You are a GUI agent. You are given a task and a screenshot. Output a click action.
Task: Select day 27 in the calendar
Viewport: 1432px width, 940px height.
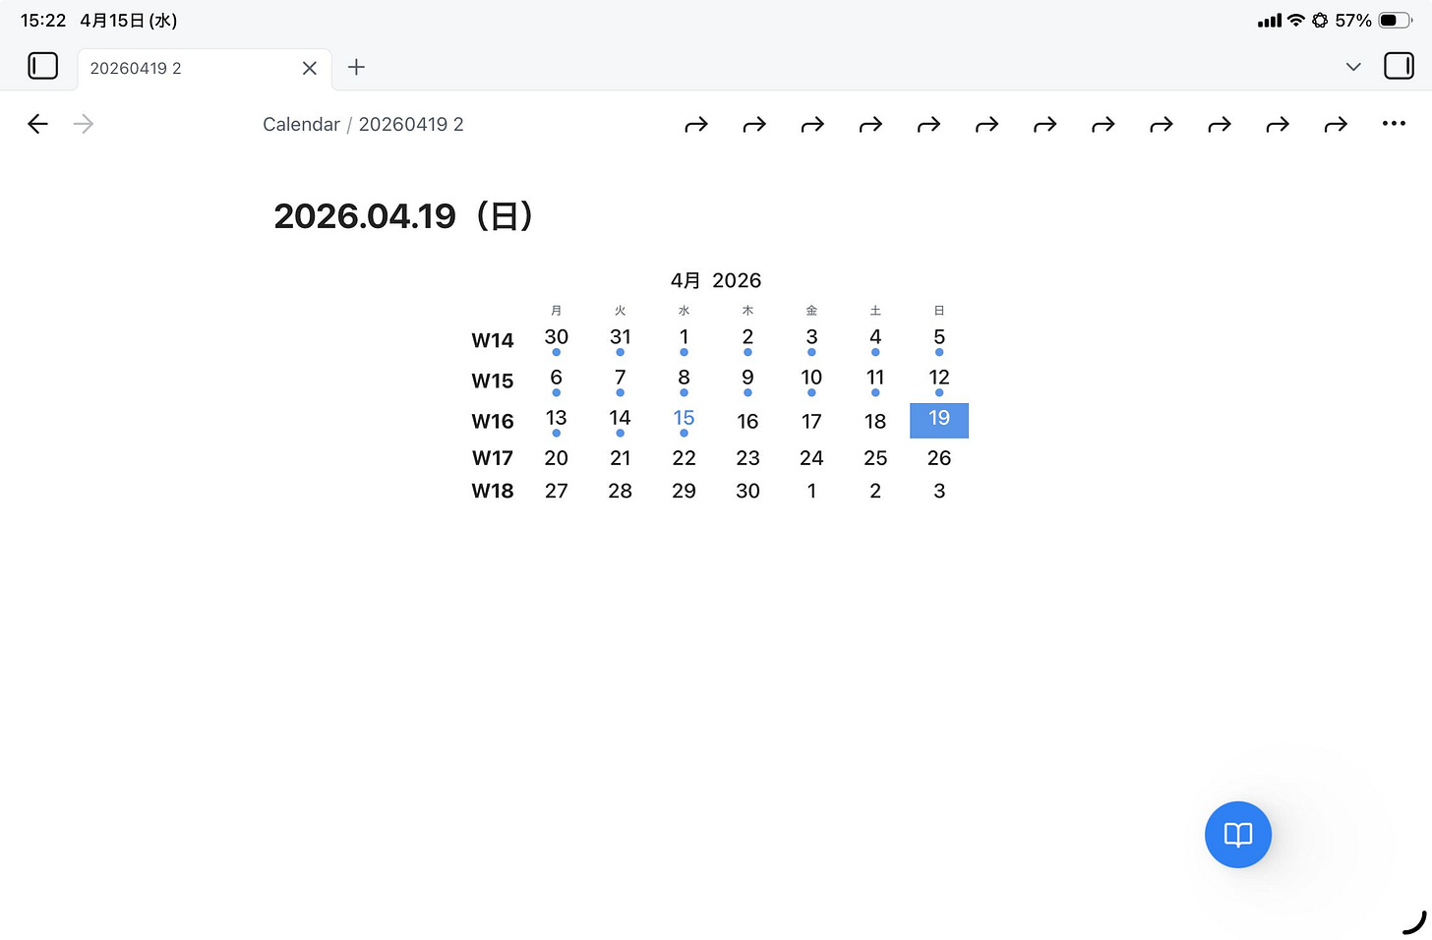557,491
